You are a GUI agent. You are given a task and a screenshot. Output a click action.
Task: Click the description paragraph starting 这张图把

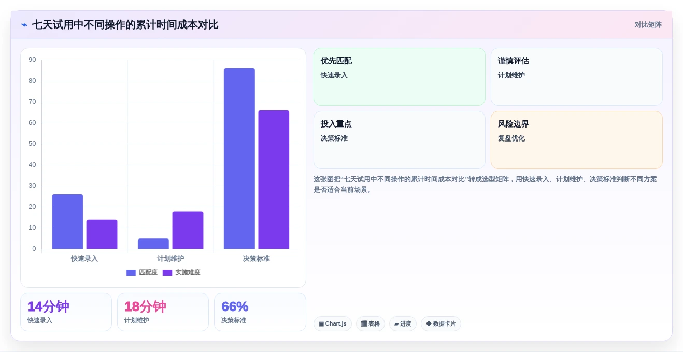coord(485,185)
